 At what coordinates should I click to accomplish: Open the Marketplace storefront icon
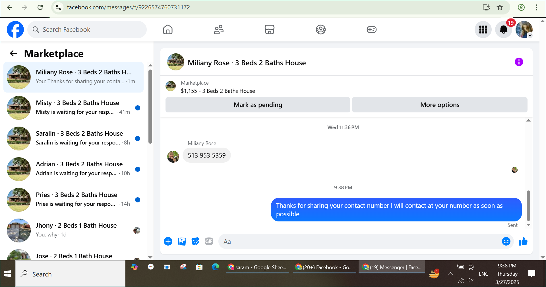[x=270, y=30]
